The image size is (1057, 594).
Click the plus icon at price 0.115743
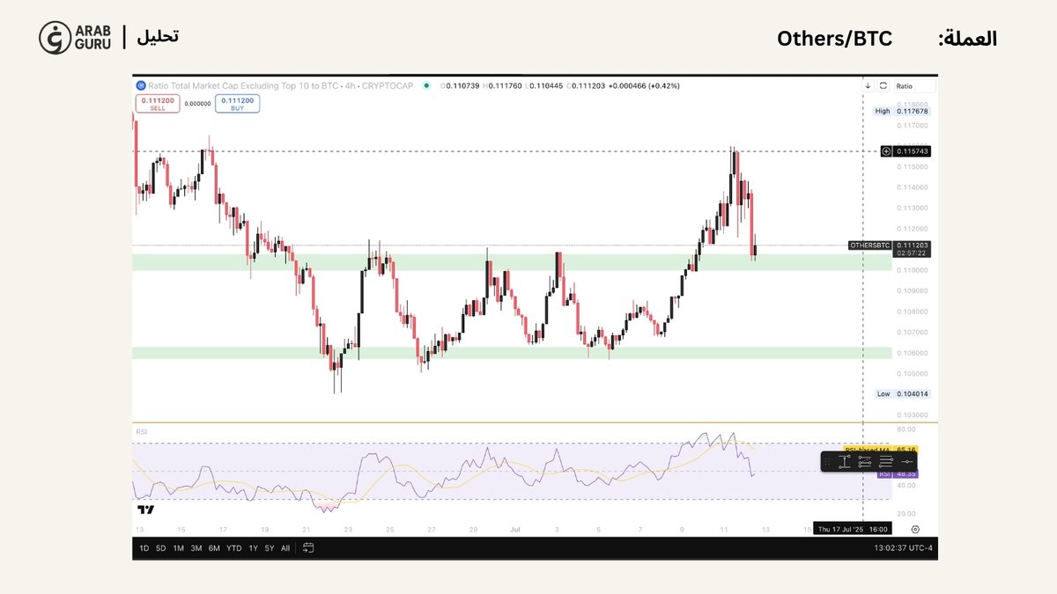[885, 151]
